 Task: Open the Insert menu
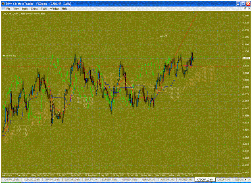click(x=25, y=9)
